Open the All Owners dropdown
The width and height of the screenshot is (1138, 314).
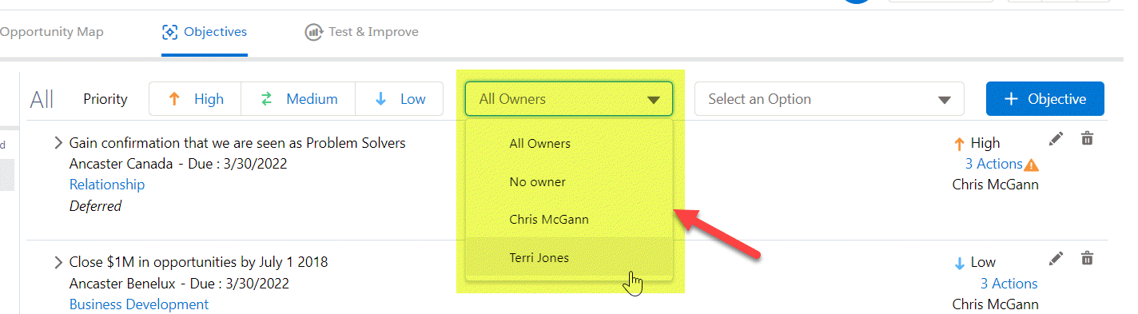pyautogui.click(x=569, y=99)
